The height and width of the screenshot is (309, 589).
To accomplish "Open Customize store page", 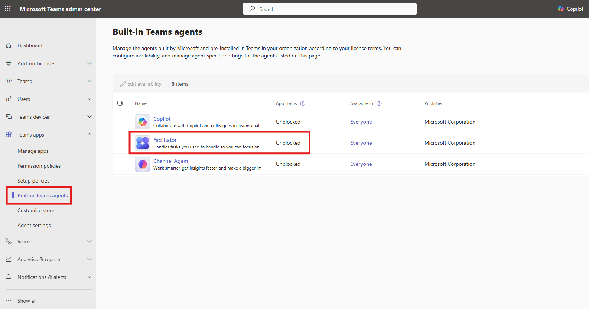I will coord(36,210).
